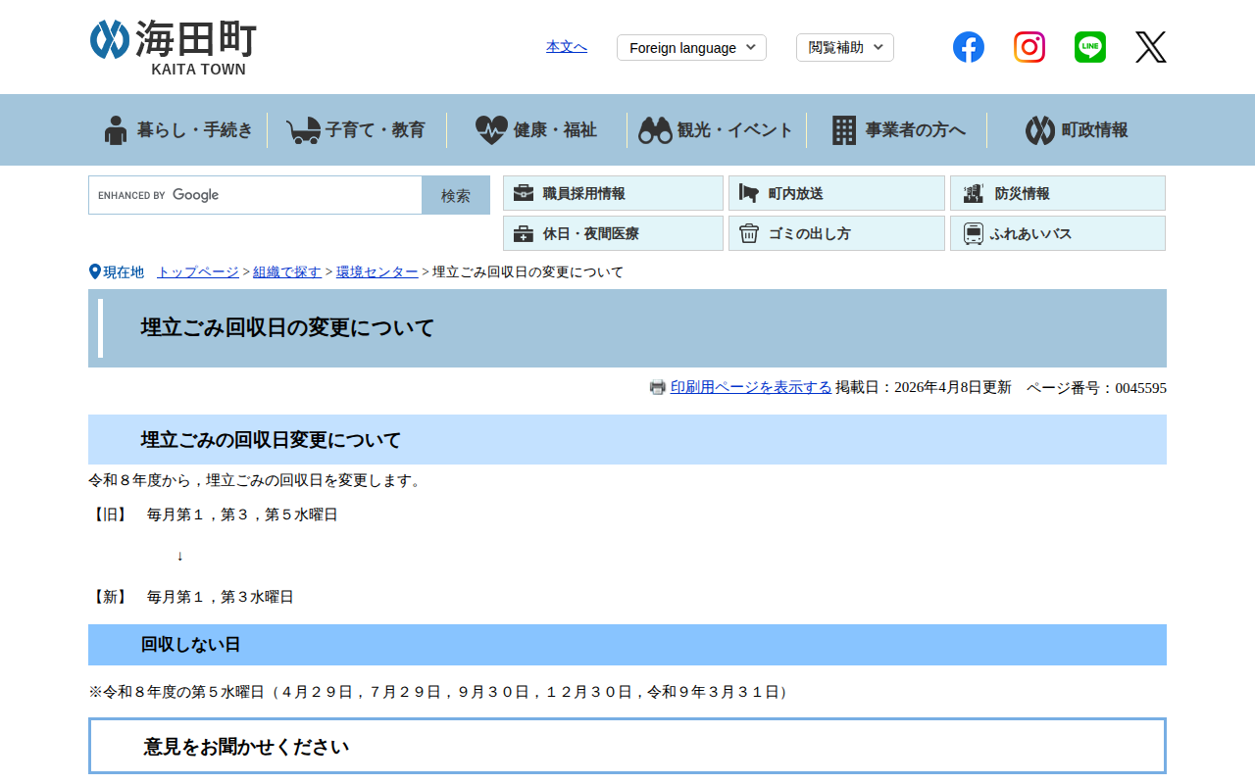Click the bus icon for ふれあいバス
The width and height of the screenshot is (1255, 784).
(973, 233)
